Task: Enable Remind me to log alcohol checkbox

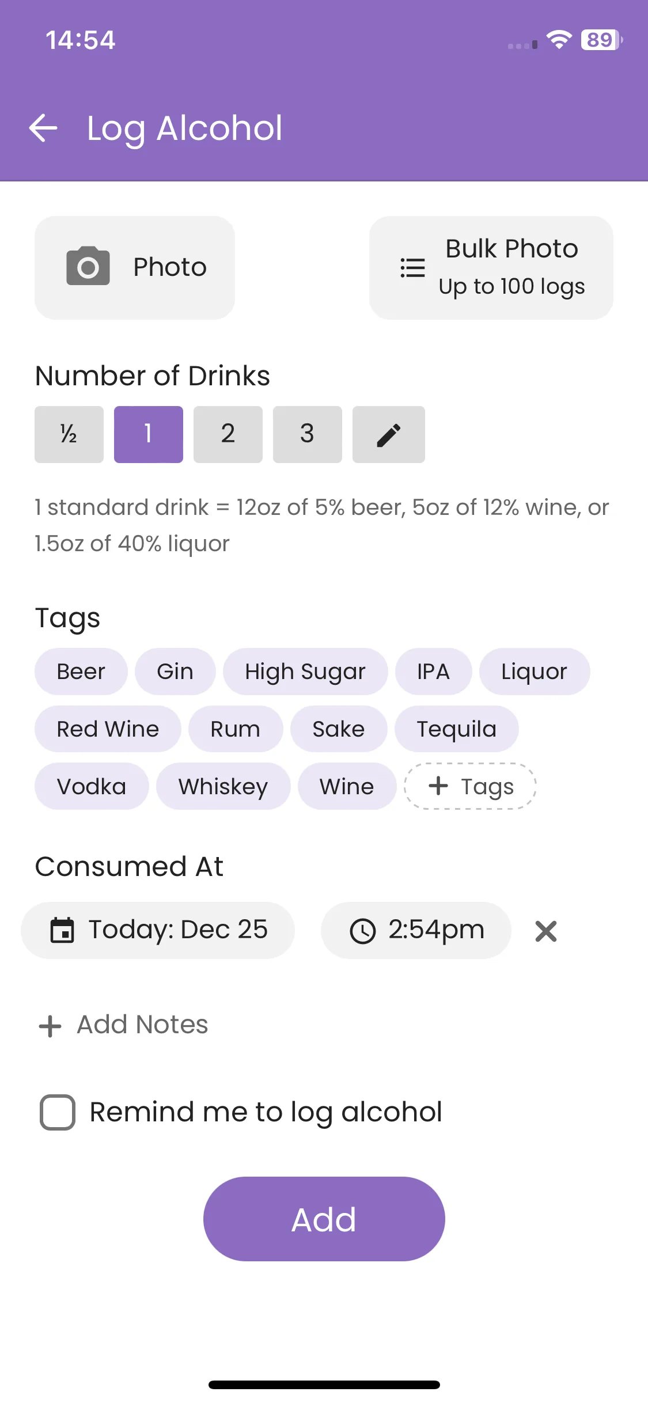Action: (x=58, y=1112)
